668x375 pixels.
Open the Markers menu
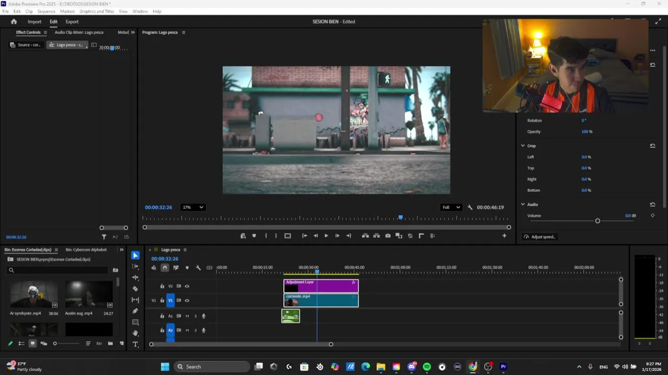click(x=68, y=11)
